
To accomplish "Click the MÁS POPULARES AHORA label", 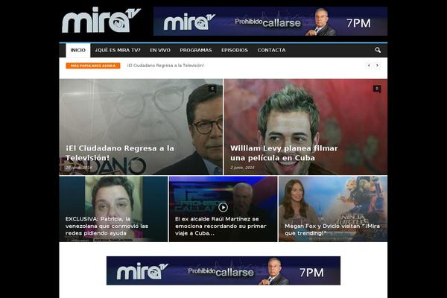I will (93, 66).
